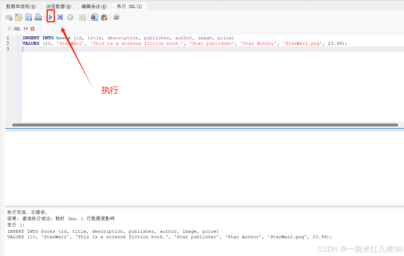Click the 执行完成，无错误 message
404x256 pixels.
click(x=27, y=212)
